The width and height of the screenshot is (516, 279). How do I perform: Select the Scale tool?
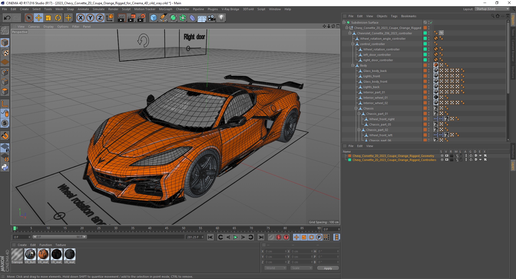tap(48, 18)
